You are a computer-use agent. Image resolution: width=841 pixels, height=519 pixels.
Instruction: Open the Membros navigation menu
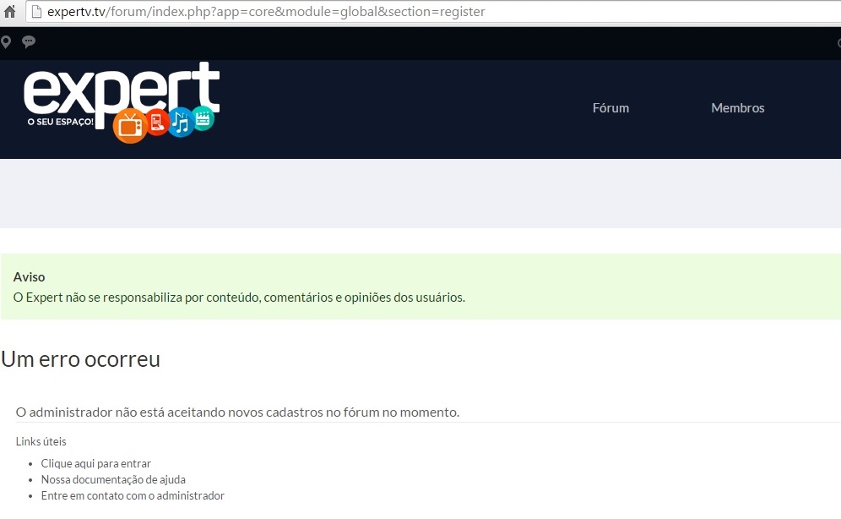click(737, 108)
